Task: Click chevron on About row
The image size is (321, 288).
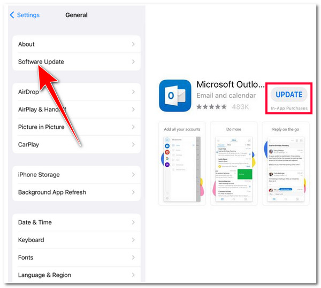Action: pos(133,44)
